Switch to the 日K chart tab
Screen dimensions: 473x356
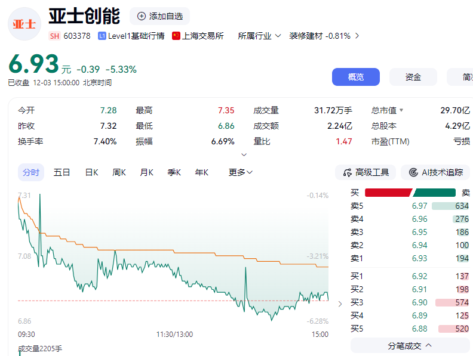[91, 172]
